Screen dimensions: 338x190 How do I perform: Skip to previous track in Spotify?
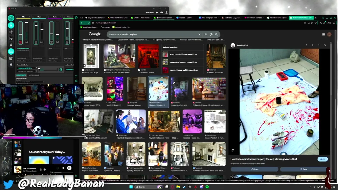(63, 168)
